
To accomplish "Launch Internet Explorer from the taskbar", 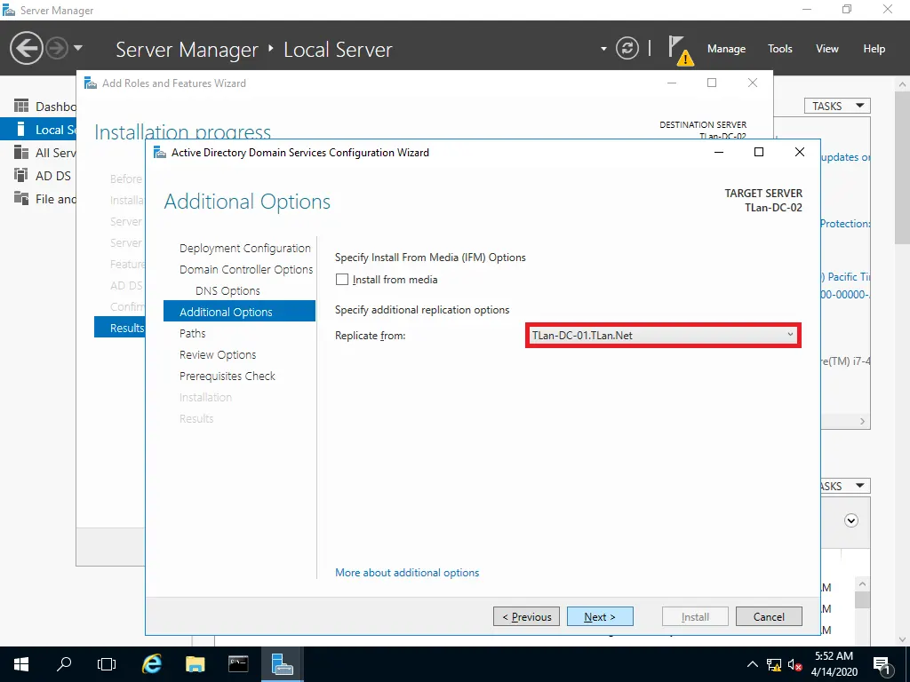I will click(151, 664).
